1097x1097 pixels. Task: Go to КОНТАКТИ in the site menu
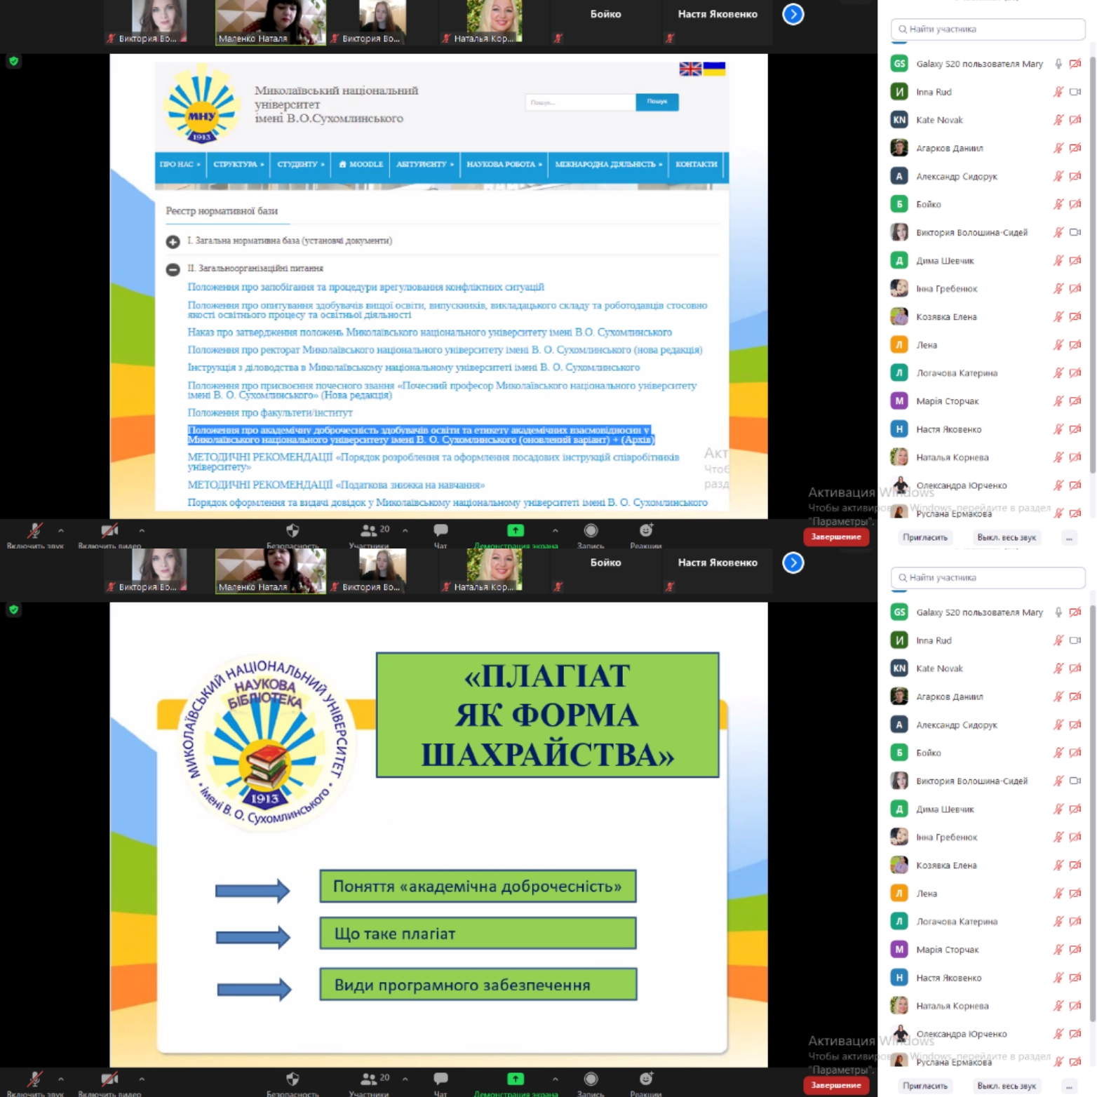696,164
